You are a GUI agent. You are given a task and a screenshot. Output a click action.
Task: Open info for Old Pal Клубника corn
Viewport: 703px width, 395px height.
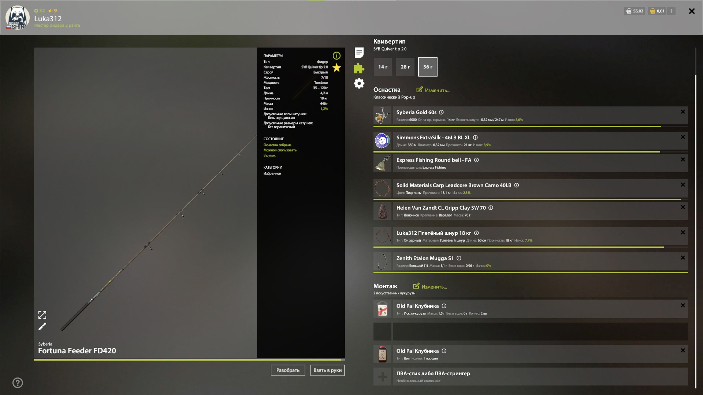(444, 306)
